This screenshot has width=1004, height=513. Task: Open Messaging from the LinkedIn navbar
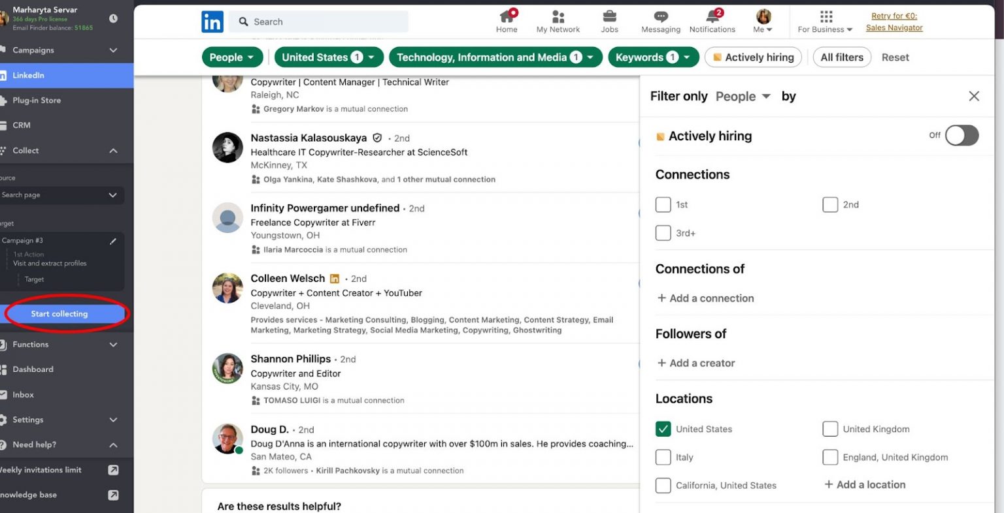coord(660,20)
